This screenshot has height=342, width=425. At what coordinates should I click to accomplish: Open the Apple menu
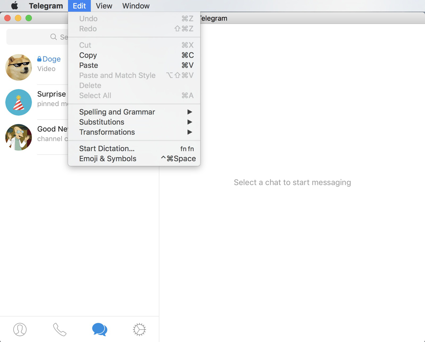[x=15, y=6]
